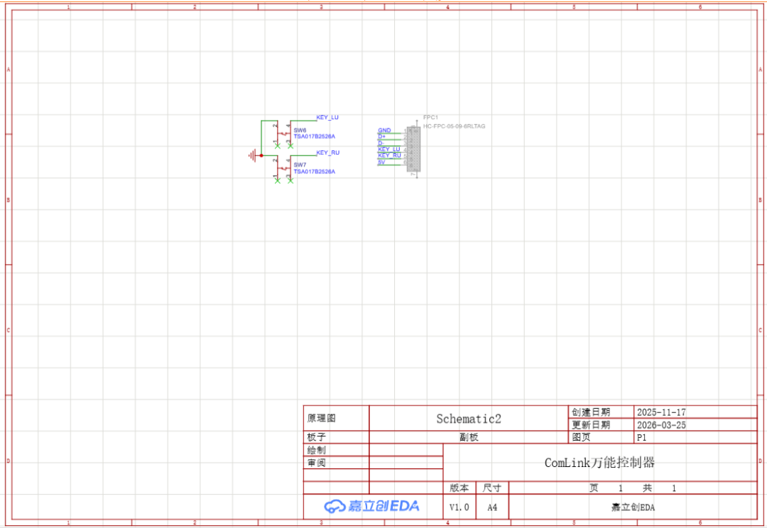Viewport: 767px width, 528px height.
Task: Click the FPC1 designator text
Action: pyautogui.click(x=430, y=117)
